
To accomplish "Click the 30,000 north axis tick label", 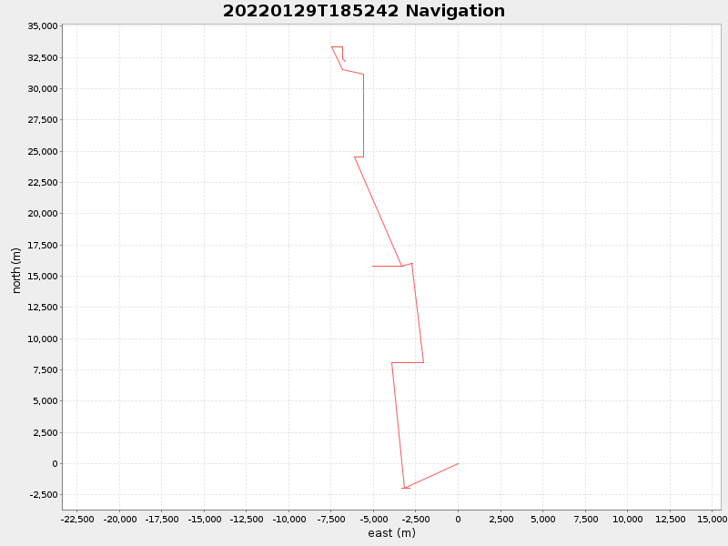I will 43,88.
